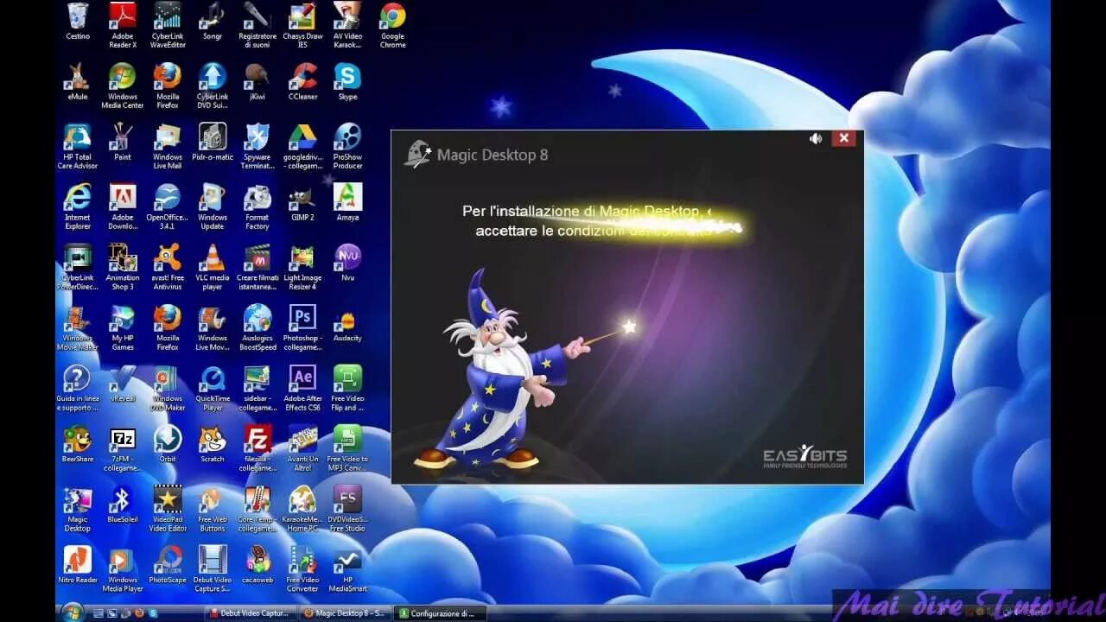Open the Cestino recycle bin icon
Screen dimensions: 1106x622
point(78,21)
